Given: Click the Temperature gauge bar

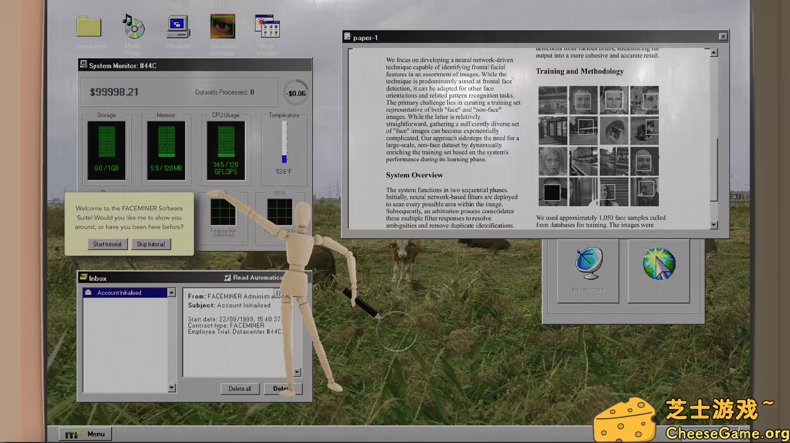Looking at the screenshot, I should 284,142.
